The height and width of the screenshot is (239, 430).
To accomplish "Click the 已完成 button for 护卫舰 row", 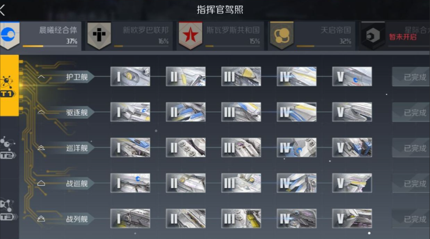I will click(411, 77).
